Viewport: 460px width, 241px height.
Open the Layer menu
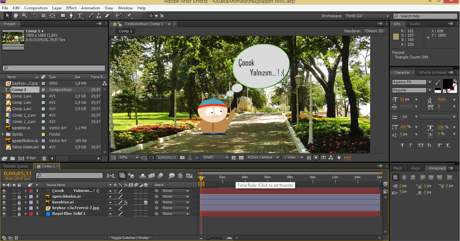click(57, 8)
